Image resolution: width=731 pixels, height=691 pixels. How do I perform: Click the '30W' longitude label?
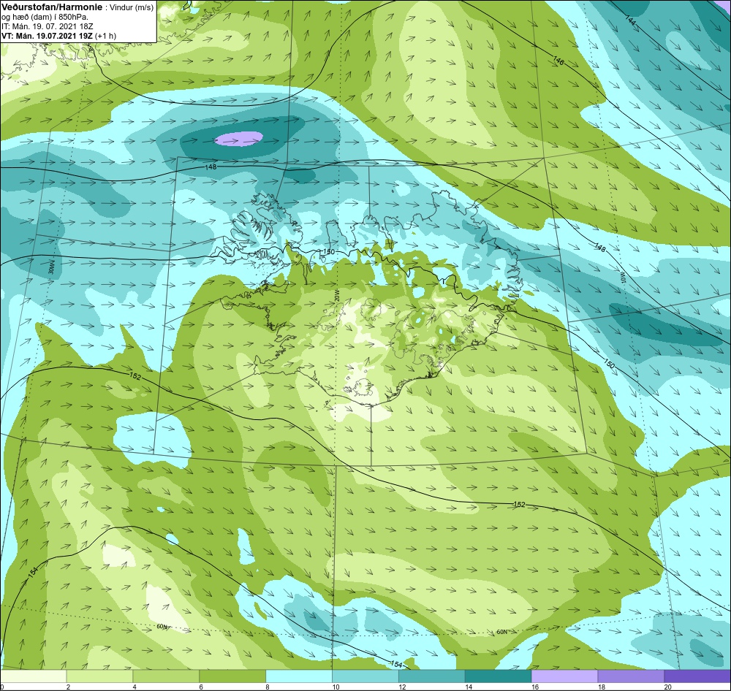[x=51, y=268]
